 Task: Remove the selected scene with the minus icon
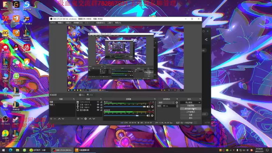pyautogui.click(x=55, y=119)
